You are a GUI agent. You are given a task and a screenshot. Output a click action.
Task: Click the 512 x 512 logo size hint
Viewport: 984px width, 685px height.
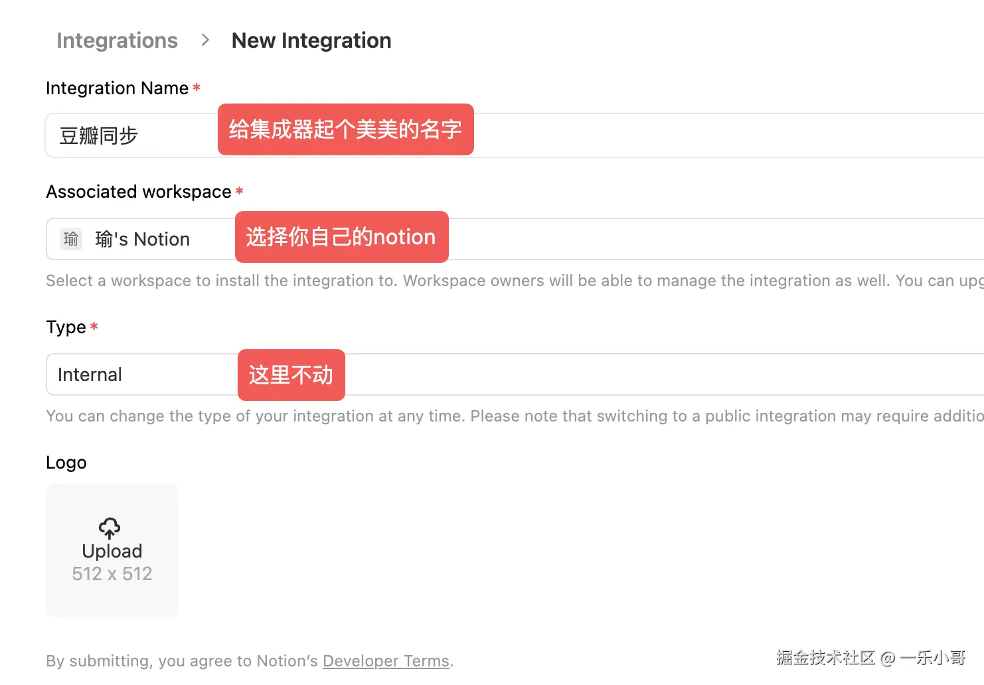click(x=112, y=573)
